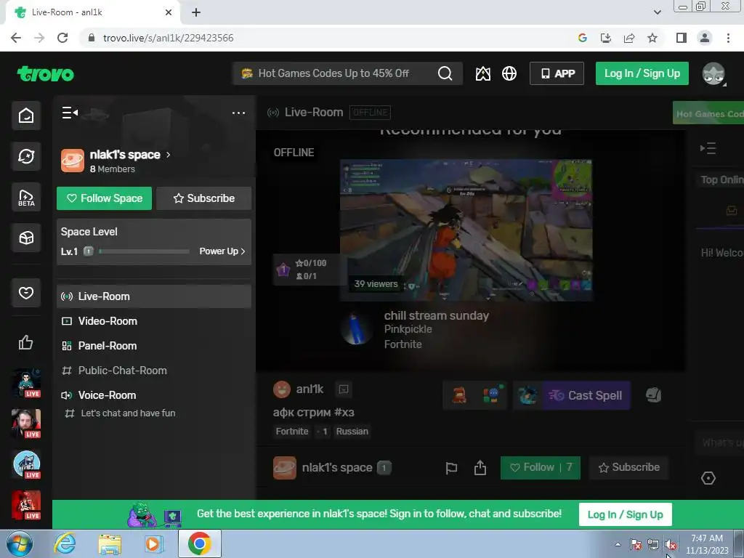This screenshot has width=744, height=558.
Task: Click the anl1k streamer avatar
Action: click(x=282, y=389)
